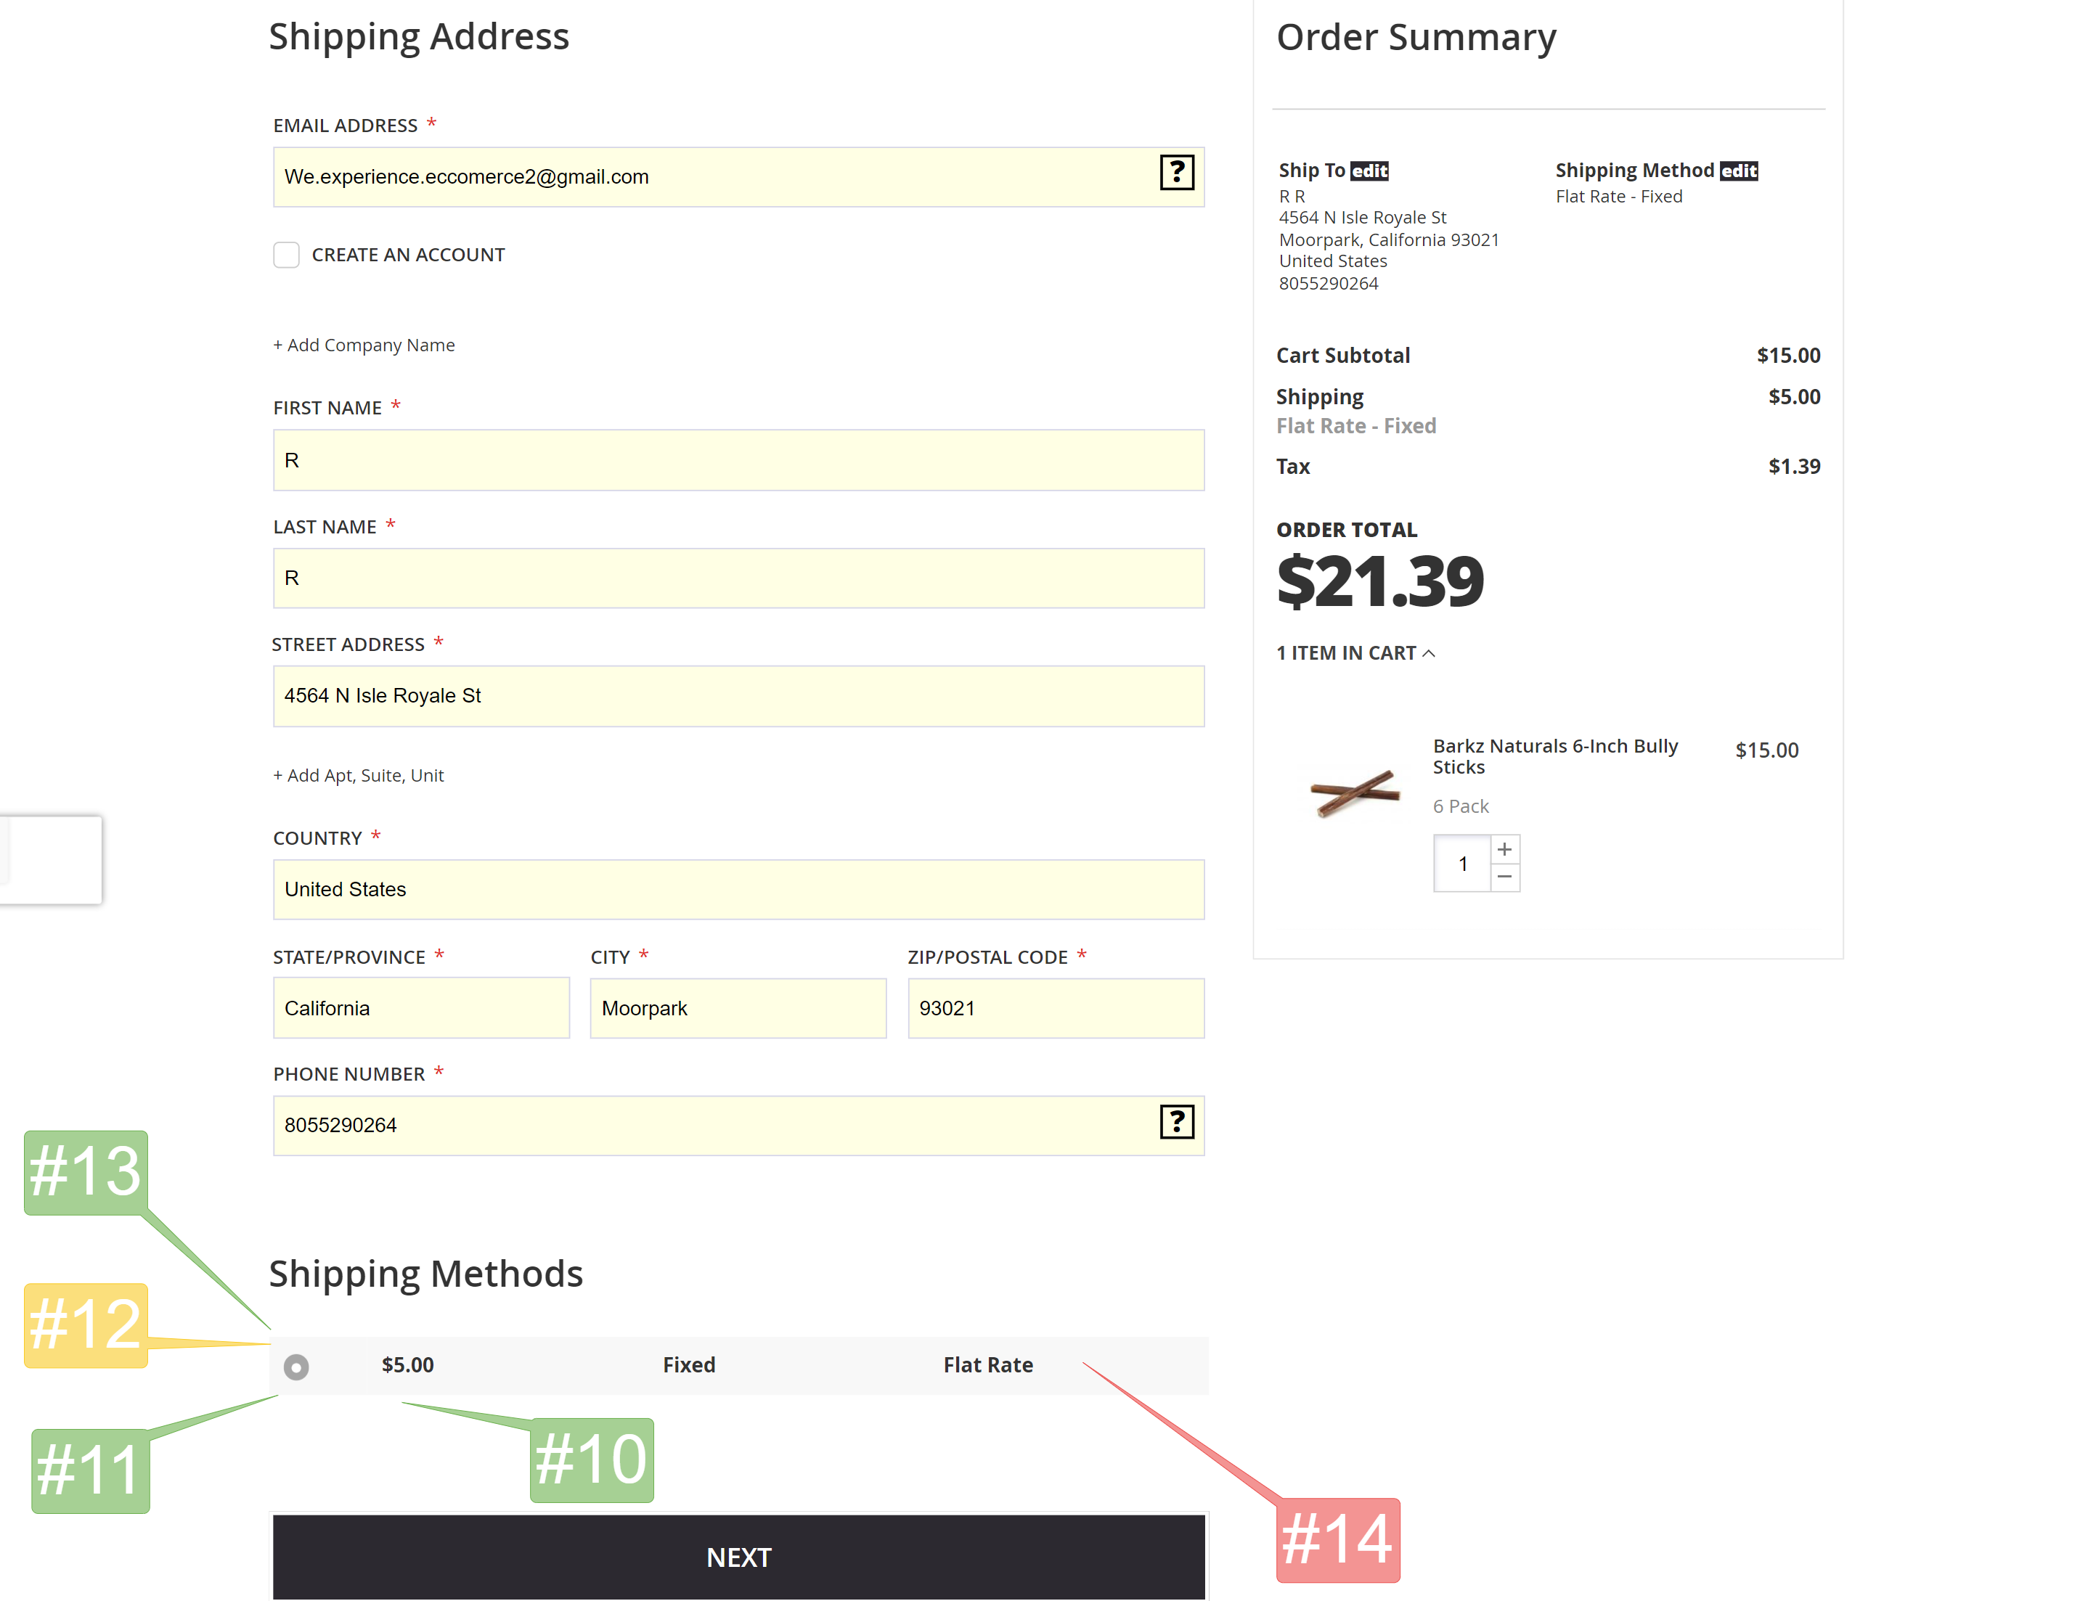Click the Barkz Naturals Bully Sticks product name
Screen dimensions: 2088x1601
(x=1554, y=757)
